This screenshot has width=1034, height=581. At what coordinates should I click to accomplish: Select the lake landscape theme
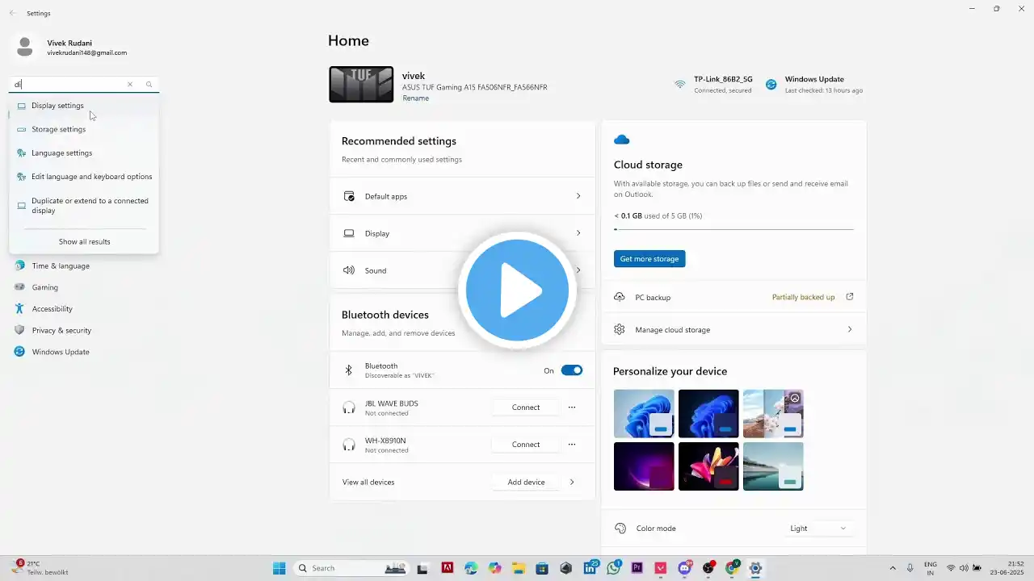coord(773,466)
